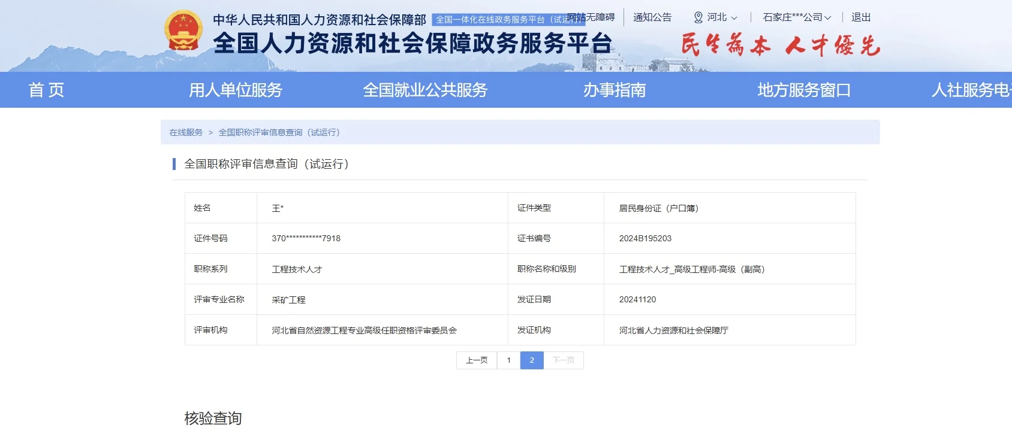Click the 网站无障碍 accessibility link
This screenshot has height=434, width=1012.
coord(591,17)
